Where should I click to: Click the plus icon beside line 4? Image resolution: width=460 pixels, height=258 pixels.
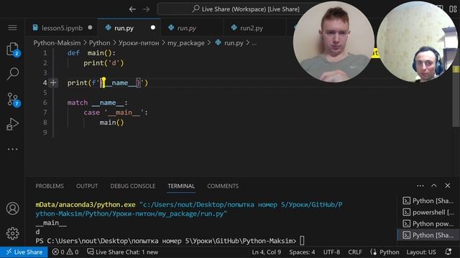53,83
